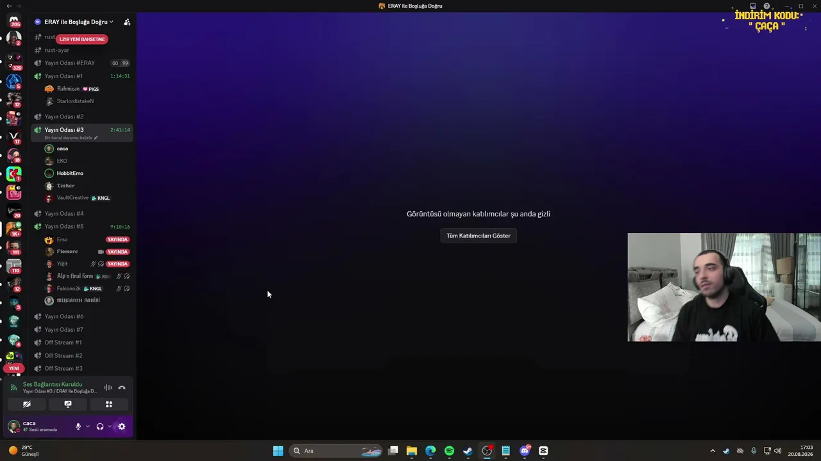Click the taskbar search box Ara
Viewport: 821px width, 461px height.
click(x=336, y=451)
